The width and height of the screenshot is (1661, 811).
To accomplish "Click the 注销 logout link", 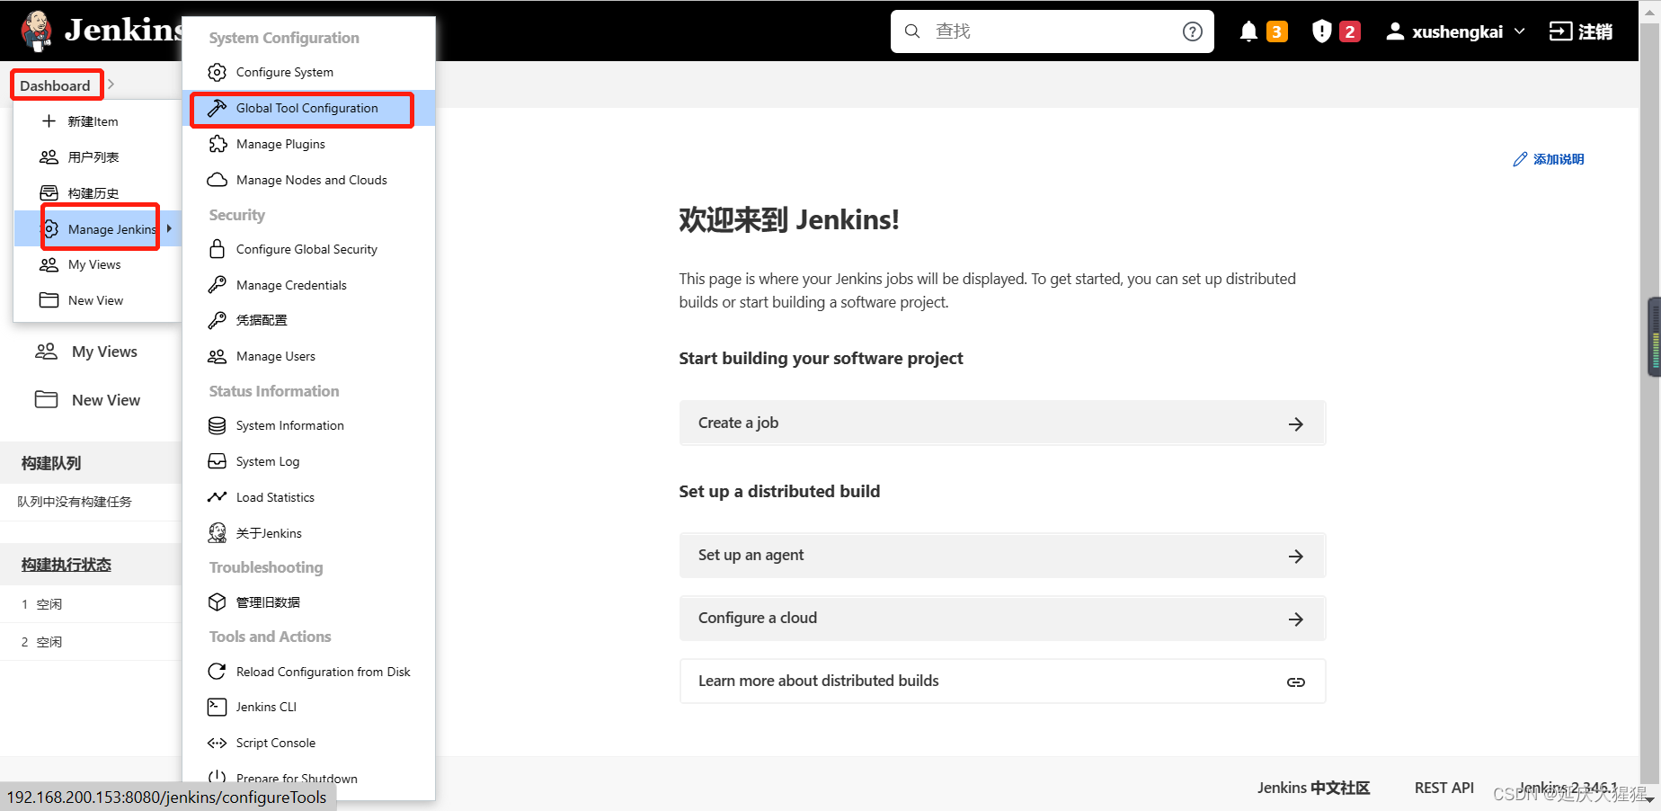I will click(x=1581, y=31).
